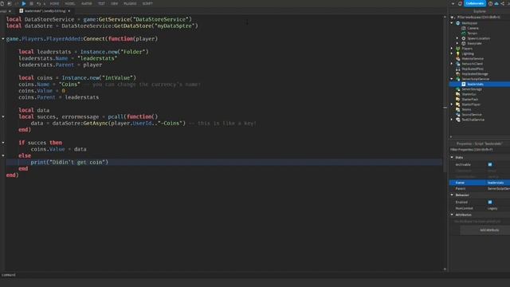Click the Lighting bulb icon
Screen dimensions: 510x287
point(458,53)
